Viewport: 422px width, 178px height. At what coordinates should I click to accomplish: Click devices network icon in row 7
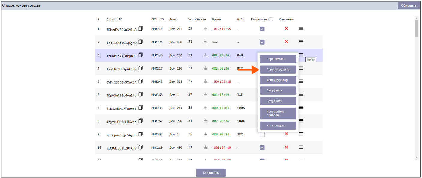206,108
